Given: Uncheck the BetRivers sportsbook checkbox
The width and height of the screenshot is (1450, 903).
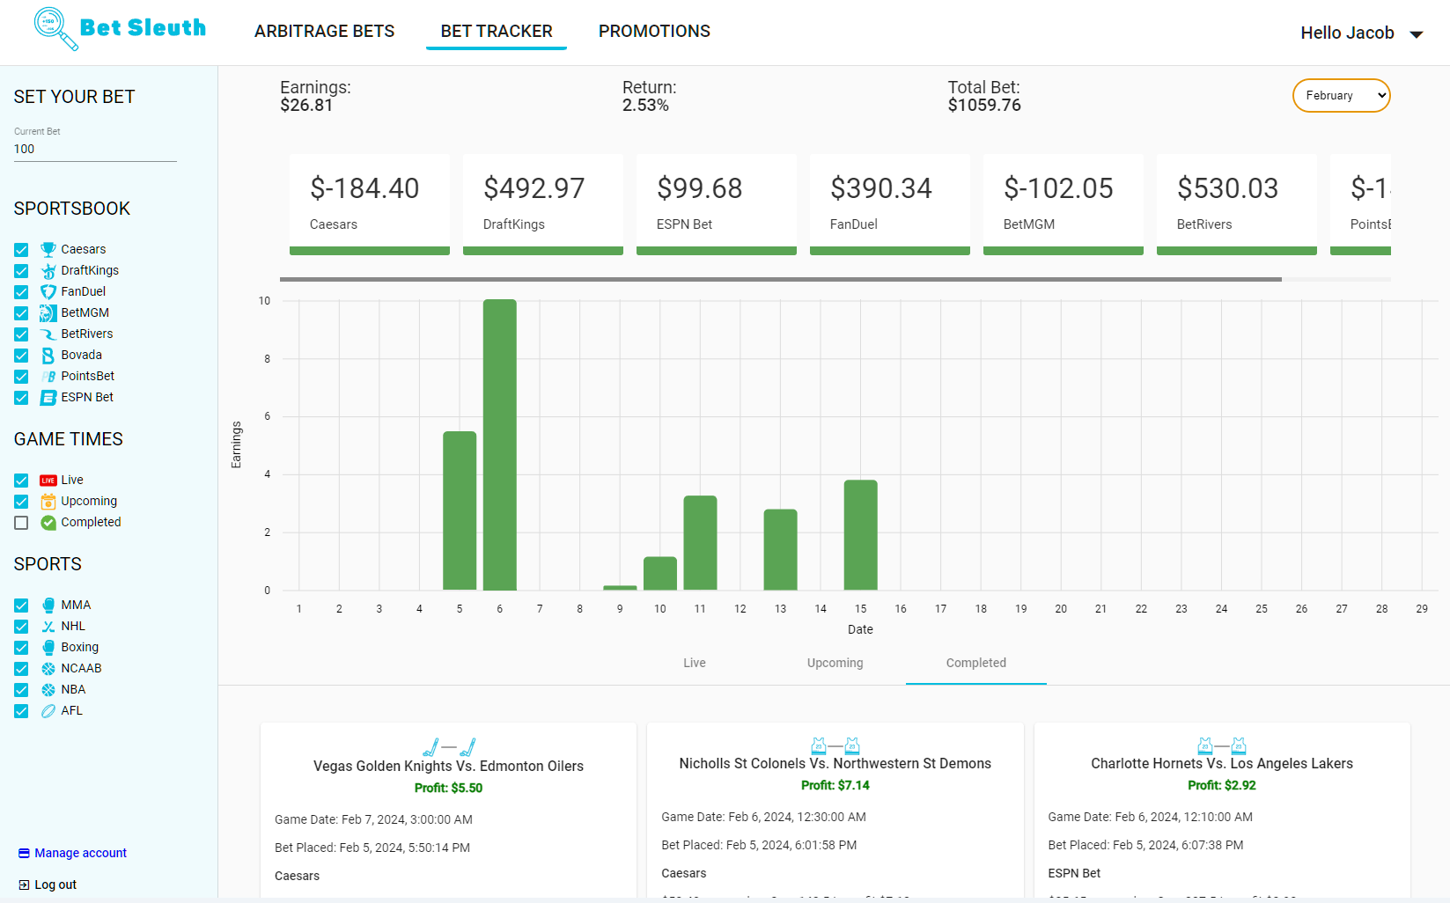Looking at the screenshot, I should pyautogui.click(x=21, y=334).
